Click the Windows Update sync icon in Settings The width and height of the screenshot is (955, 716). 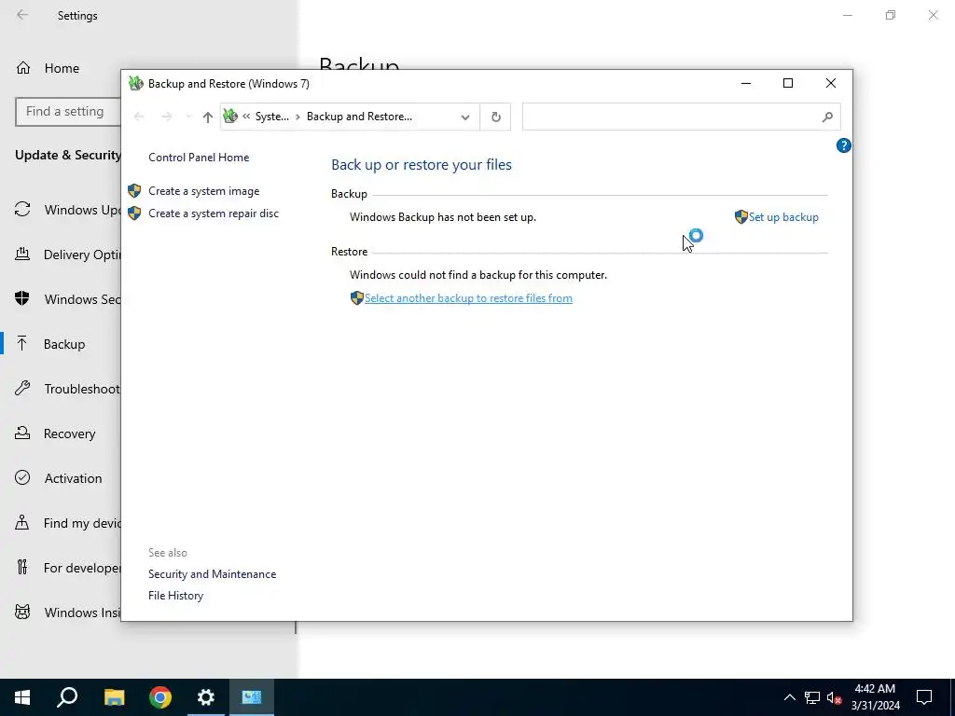click(x=22, y=210)
